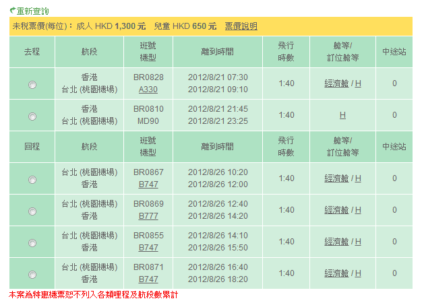Open 經濟艙 link for flight BR0867
Screen dimensions: 424x307
[336, 178]
